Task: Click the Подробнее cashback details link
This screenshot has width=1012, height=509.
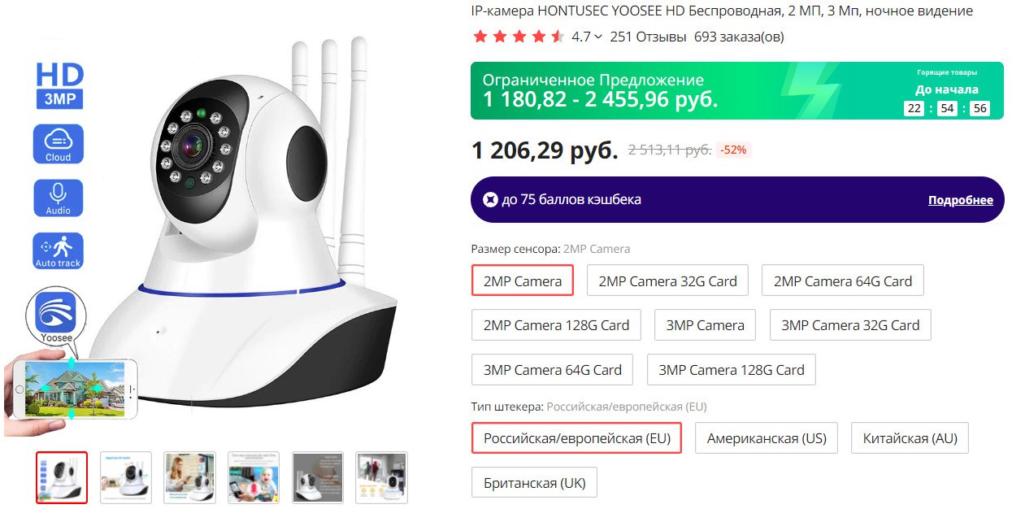Action: [960, 200]
